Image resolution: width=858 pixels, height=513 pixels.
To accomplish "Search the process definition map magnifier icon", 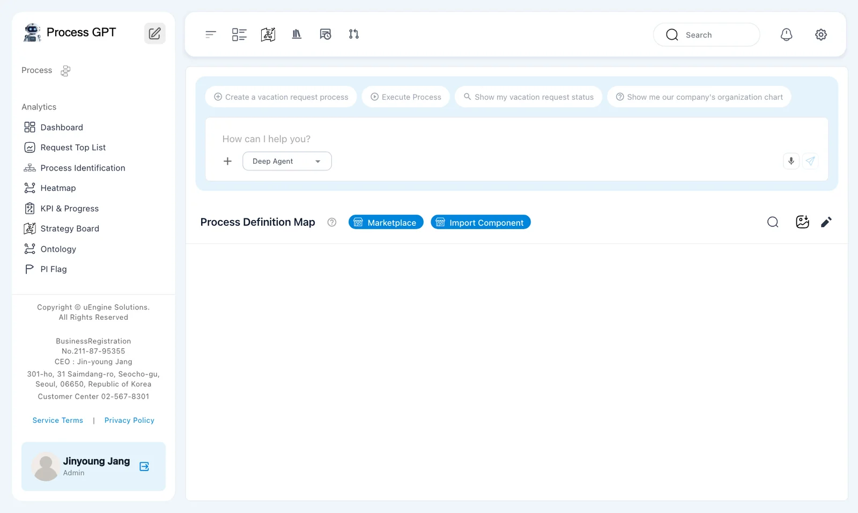I will pyautogui.click(x=773, y=222).
